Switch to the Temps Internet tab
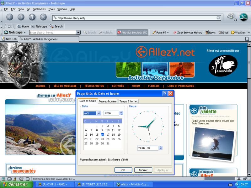Image resolution: width=251 pixels, height=188 pixels. [x=128, y=101]
